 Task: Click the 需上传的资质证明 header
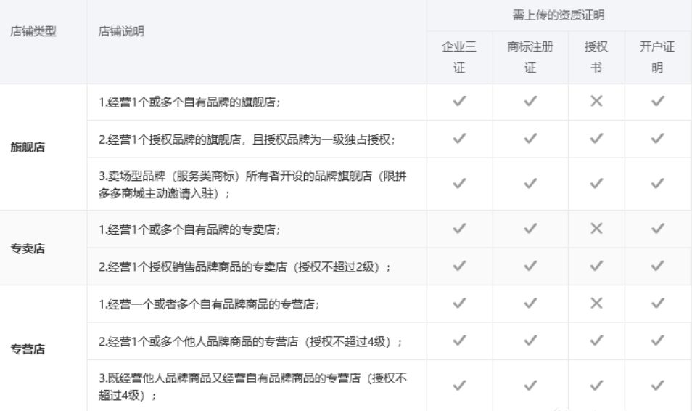click(x=559, y=15)
